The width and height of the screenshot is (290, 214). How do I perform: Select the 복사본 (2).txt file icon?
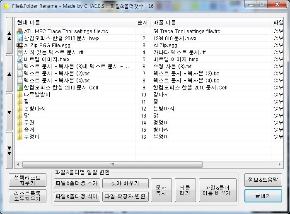(20, 73)
